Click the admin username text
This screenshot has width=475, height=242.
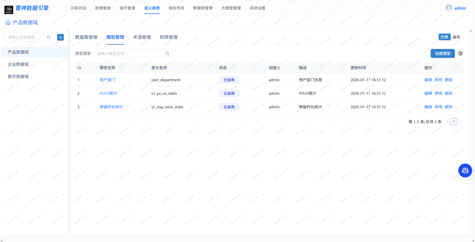click(x=460, y=8)
